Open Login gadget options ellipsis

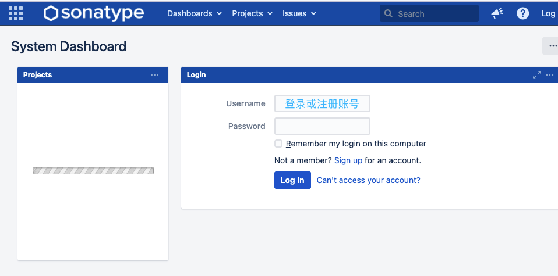(550, 75)
